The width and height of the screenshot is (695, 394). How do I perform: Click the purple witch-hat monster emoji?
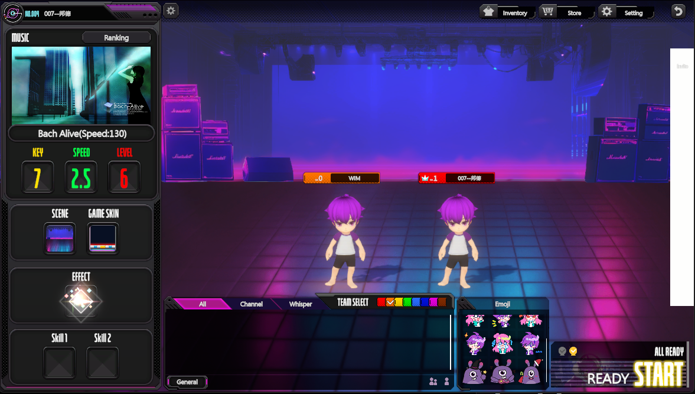click(x=474, y=372)
